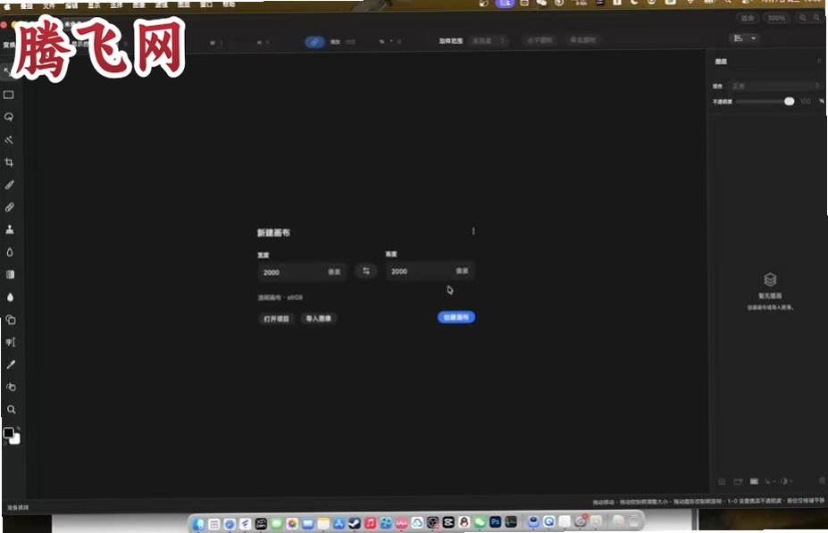Viewport: 828px width, 533px height.
Task: Select the crop tool
Action: click(x=9, y=162)
